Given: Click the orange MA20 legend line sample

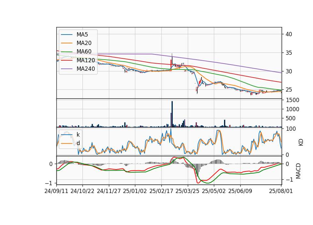Looking at the screenshot, I should [67, 43].
